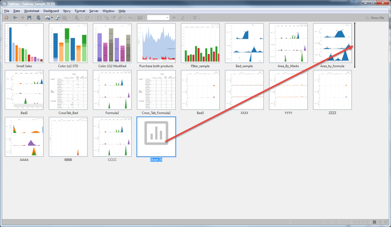Click the highlighted 'Sheet 20' name label
This screenshot has width=391, height=227.
pos(156,160)
